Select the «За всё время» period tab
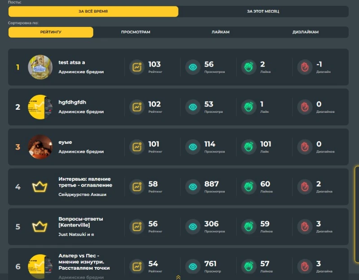This screenshot has height=280, width=359. (x=93, y=12)
